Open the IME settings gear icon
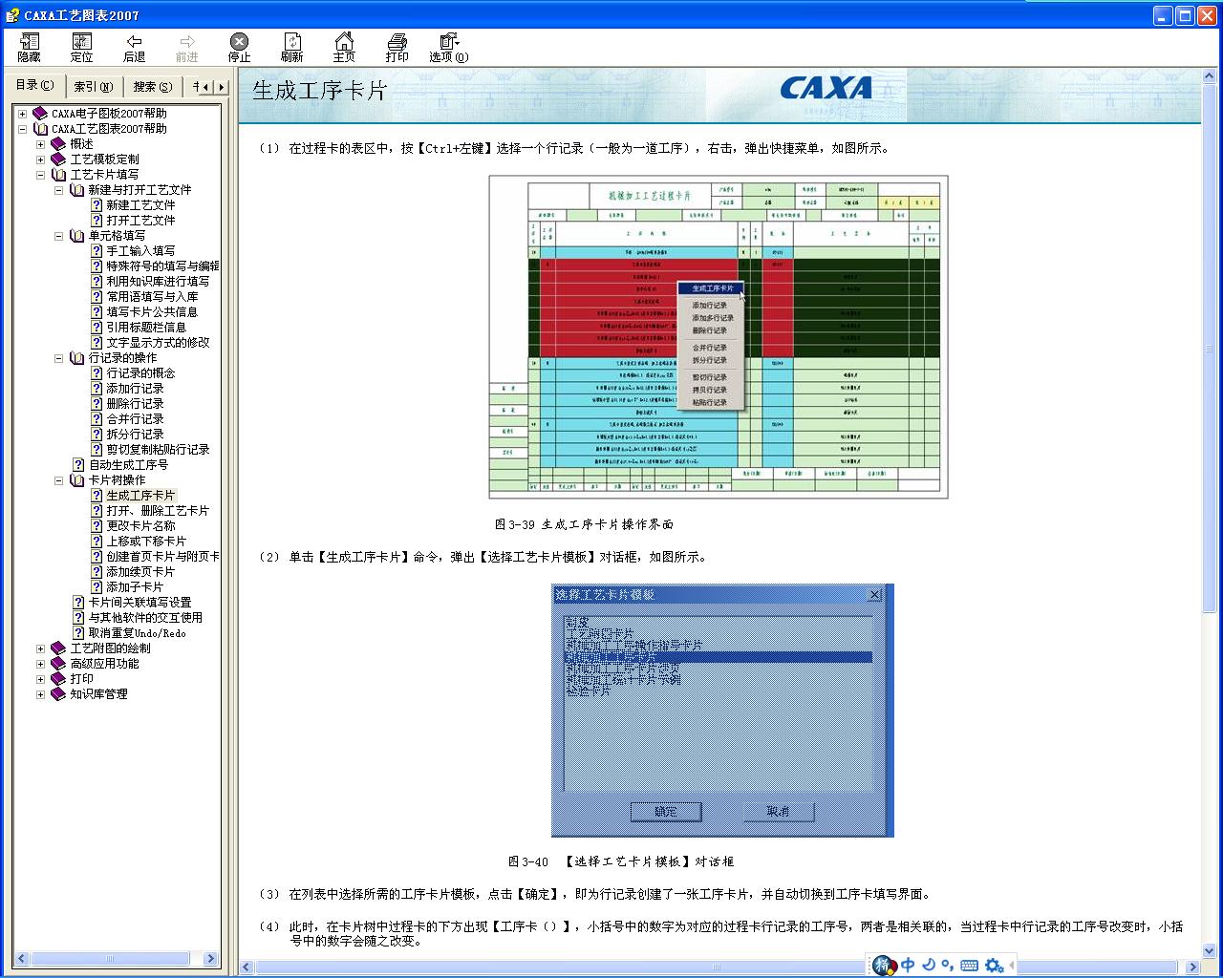This screenshot has width=1223, height=978. pyautogui.click(x=994, y=966)
